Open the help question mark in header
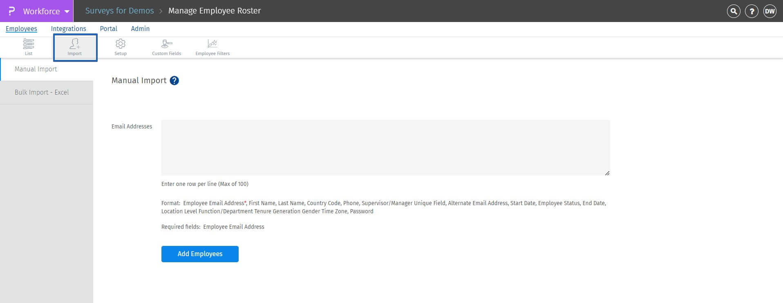Viewport: 783px width, 303px height. 752,11
